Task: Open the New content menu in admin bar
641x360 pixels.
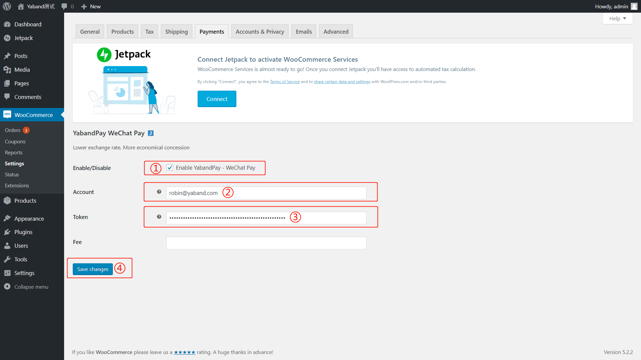Action: [91, 6]
